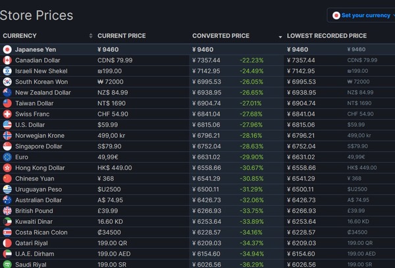This screenshot has width=395, height=268.
Task: Click the HK$ 449.00 current price
Action: 115,167
